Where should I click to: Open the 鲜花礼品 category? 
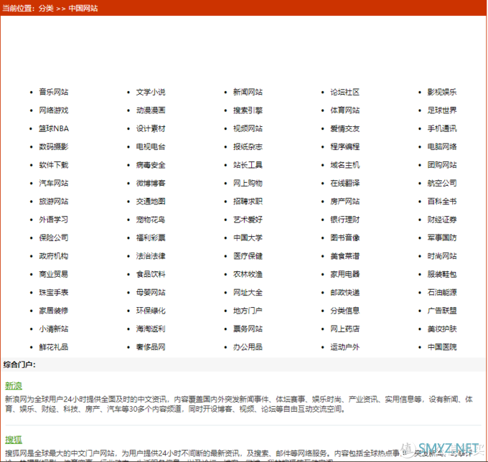pyautogui.click(x=54, y=347)
